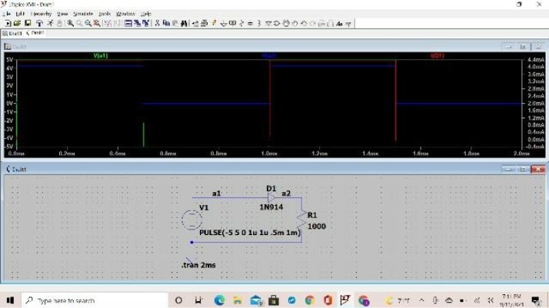Open the Window menu
549x308 pixels.
[125, 14]
